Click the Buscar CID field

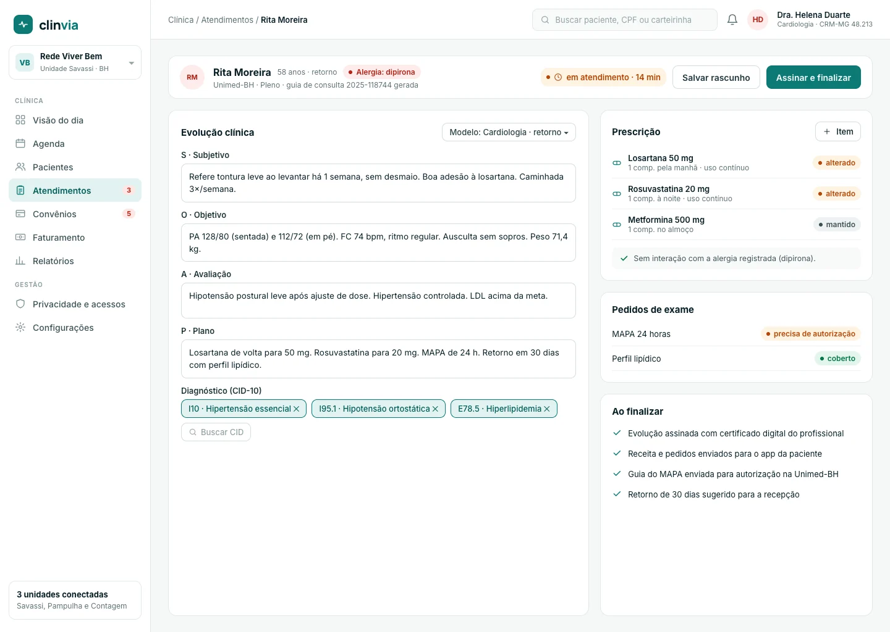pos(216,432)
